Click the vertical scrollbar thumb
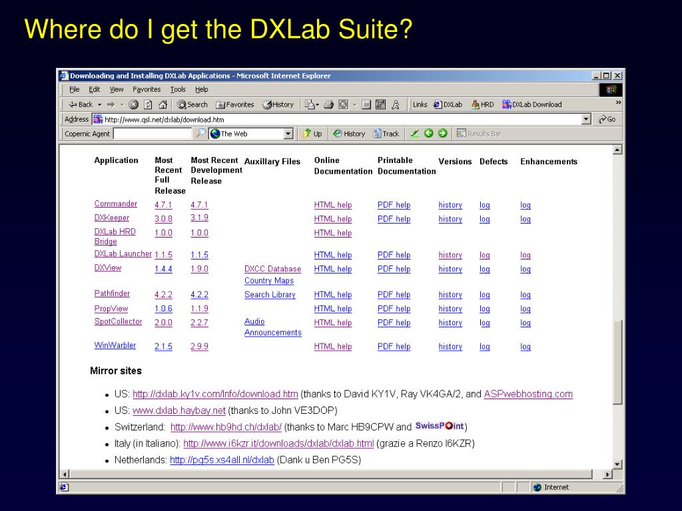This screenshot has width=682, height=511. (617, 363)
